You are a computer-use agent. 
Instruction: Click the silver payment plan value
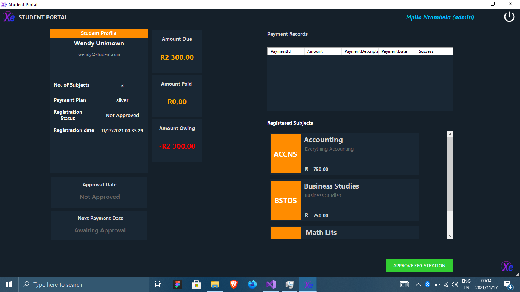pos(122,100)
